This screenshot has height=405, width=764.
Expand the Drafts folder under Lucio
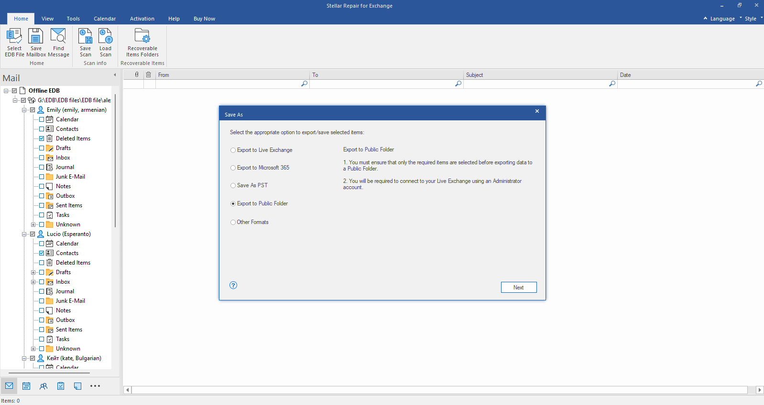pyautogui.click(x=33, y=272)
